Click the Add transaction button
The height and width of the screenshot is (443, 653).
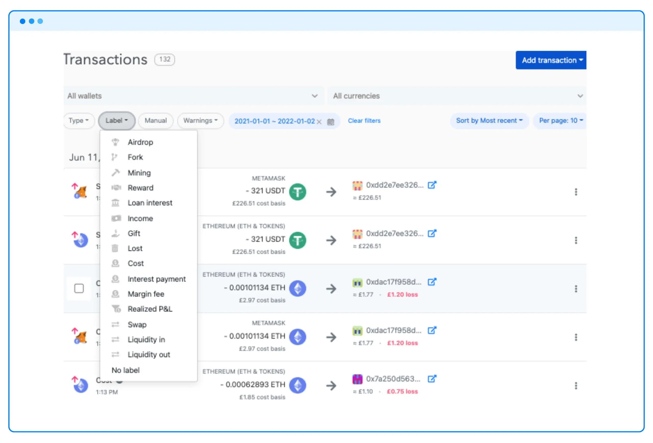tap(551, 60)
